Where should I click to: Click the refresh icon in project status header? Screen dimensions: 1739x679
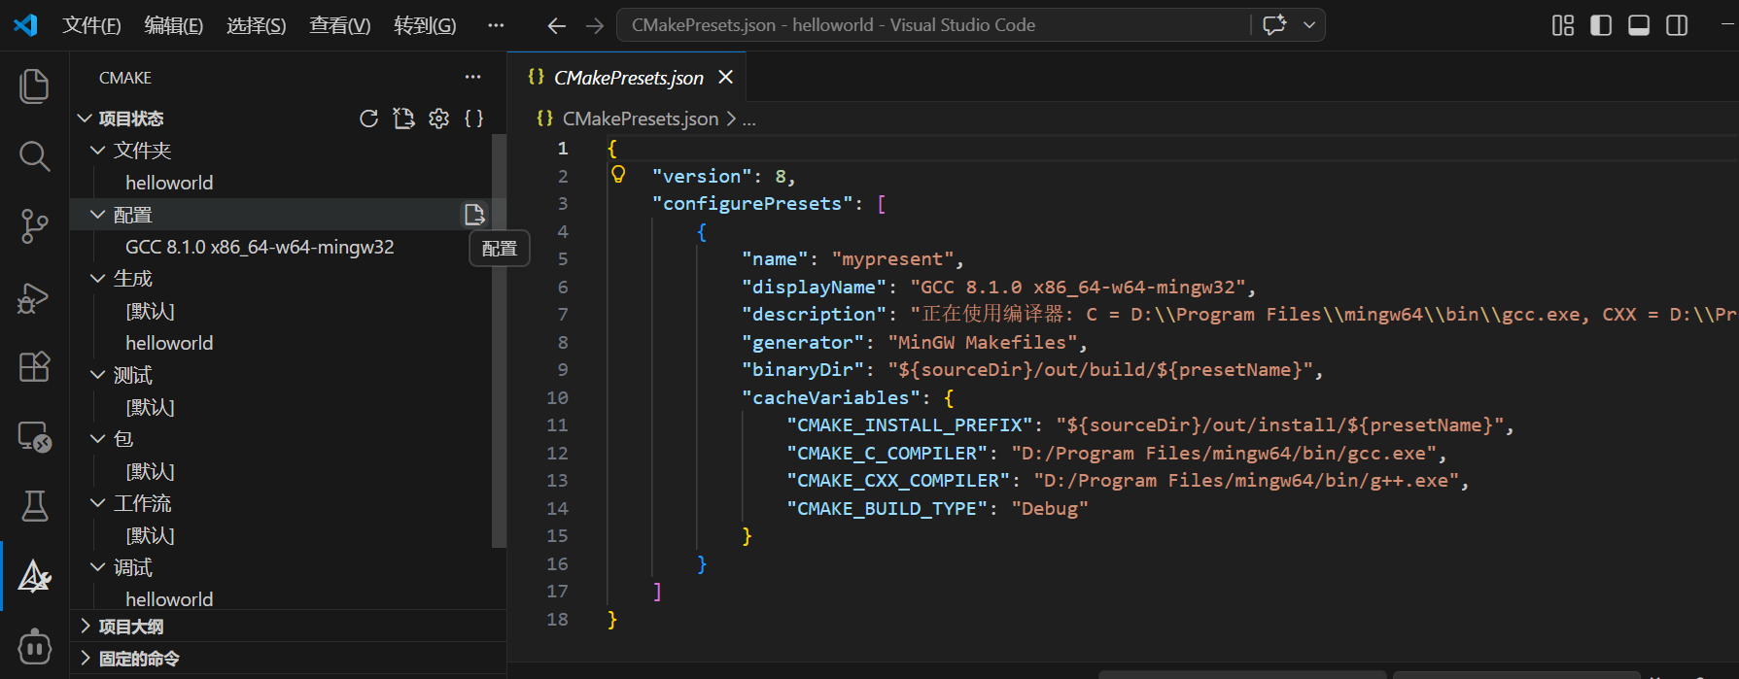[x=368, y=119]
